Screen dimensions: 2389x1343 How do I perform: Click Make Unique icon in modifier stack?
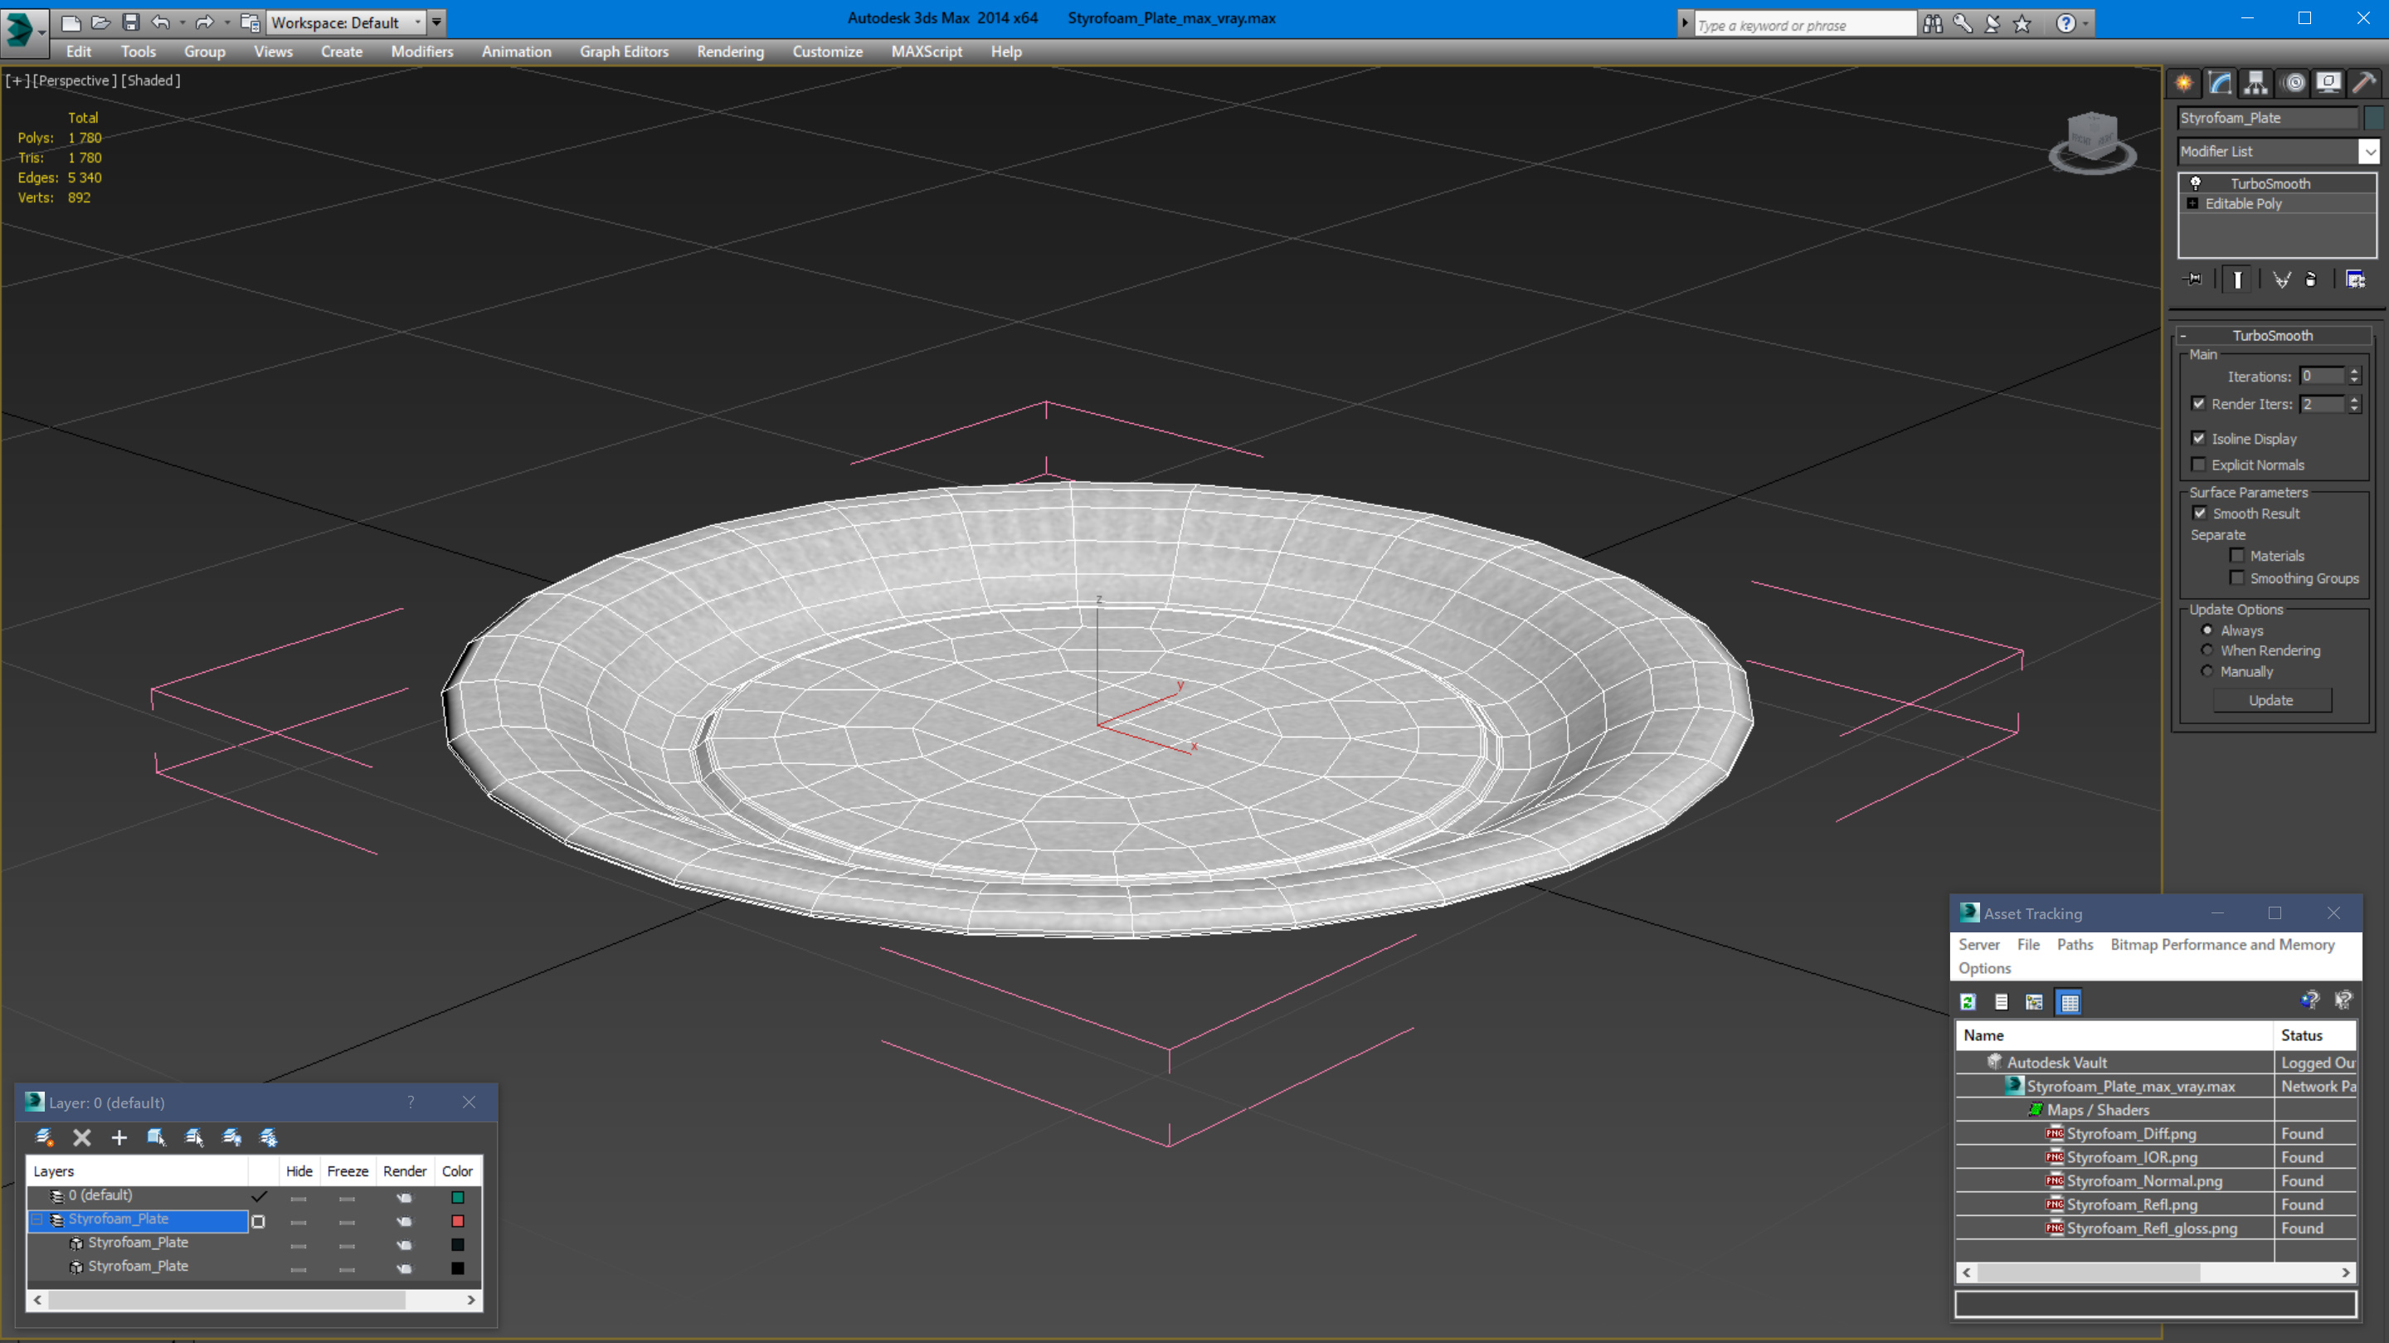tap(2280, 280)
